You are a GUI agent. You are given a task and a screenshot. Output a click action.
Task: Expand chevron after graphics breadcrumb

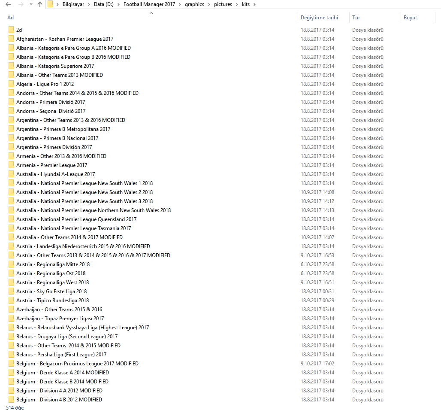pyautogui.click(x=209, y=4)
